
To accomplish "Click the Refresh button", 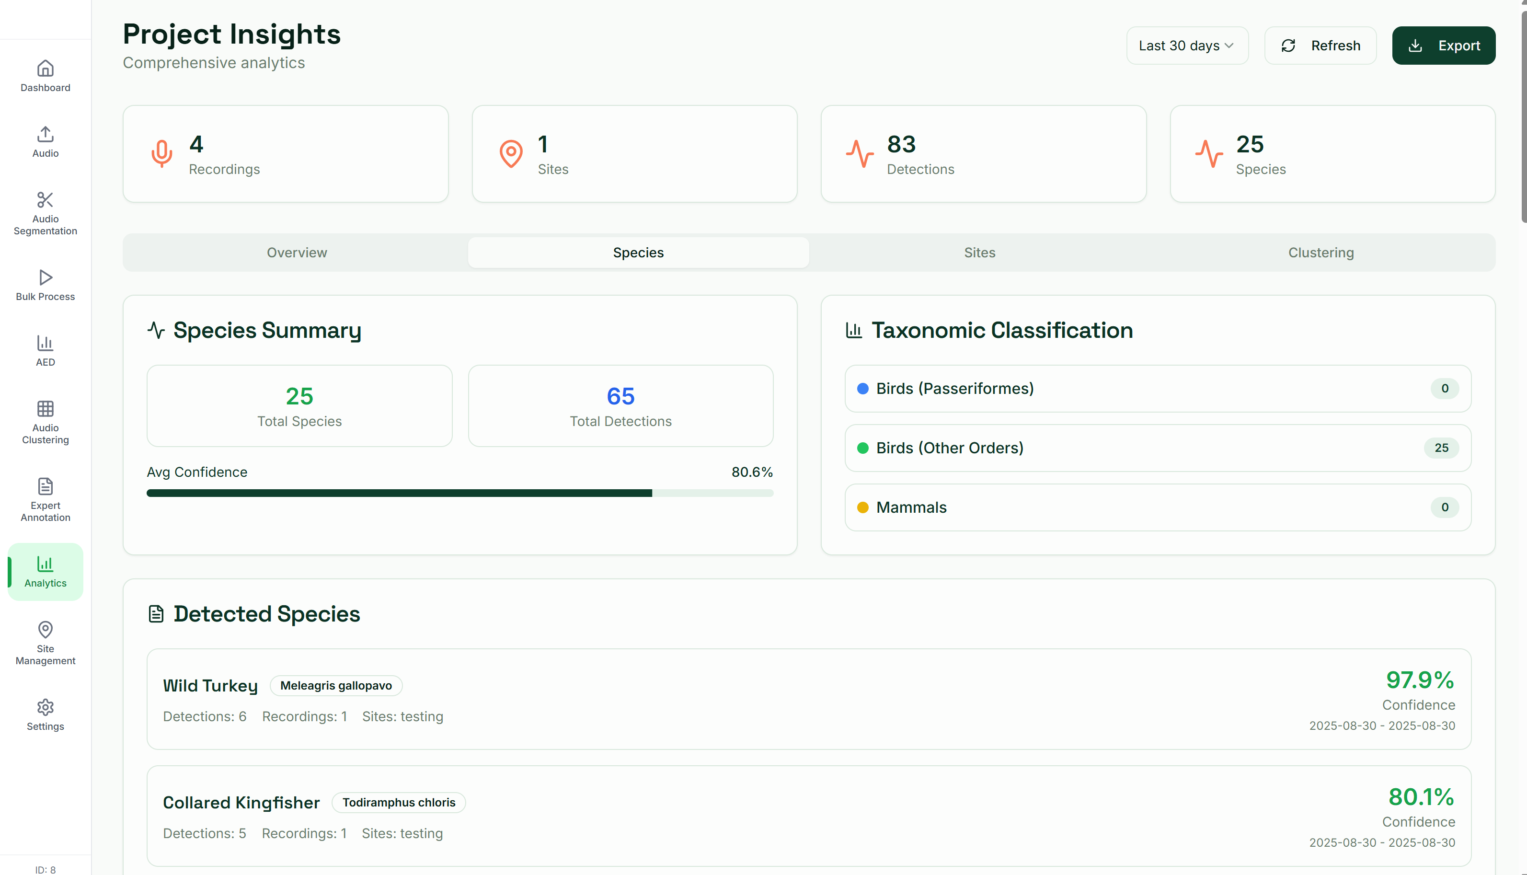I will (x=1320, y=46).
